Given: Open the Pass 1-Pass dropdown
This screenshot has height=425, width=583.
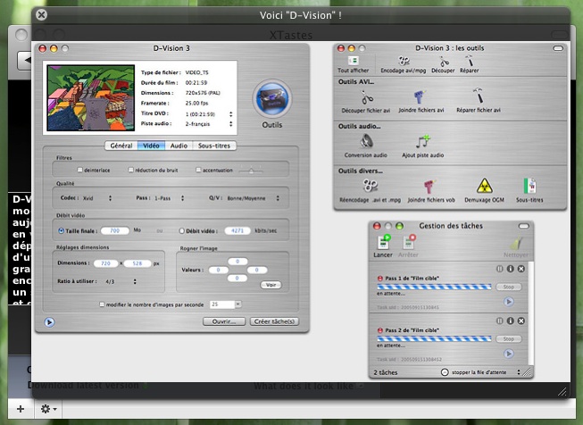Looking at the screenshot, I should point(170,198).
